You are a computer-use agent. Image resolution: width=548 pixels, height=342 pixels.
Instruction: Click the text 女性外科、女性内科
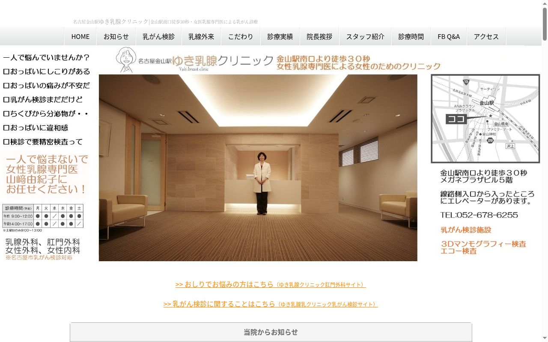click(42, 251)
